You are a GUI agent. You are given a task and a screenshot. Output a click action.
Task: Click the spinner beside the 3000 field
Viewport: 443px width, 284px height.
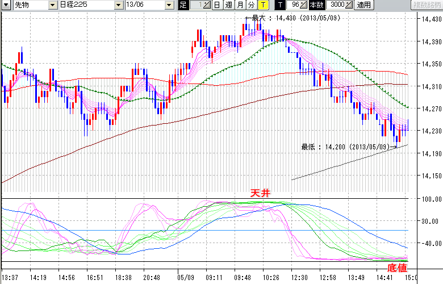point(349,5)
